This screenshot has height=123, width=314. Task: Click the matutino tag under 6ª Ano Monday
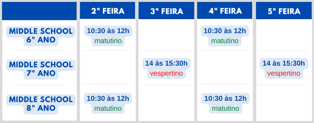[x=108, y=41]
